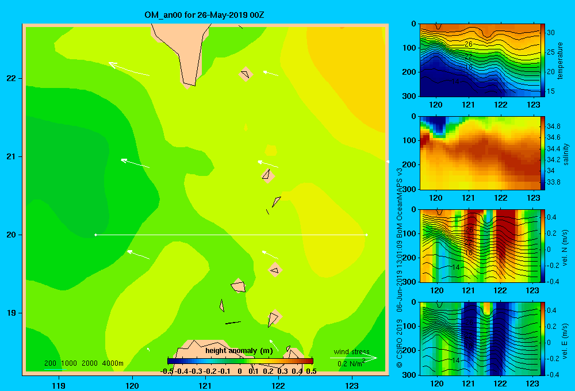Click latitude label 22 on main map axis

tap(11, 79)
